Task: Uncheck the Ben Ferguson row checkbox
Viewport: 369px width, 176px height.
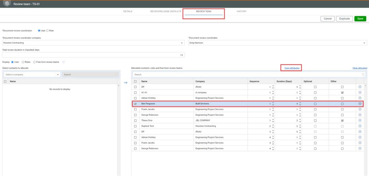Action: [x=135, y=104]
